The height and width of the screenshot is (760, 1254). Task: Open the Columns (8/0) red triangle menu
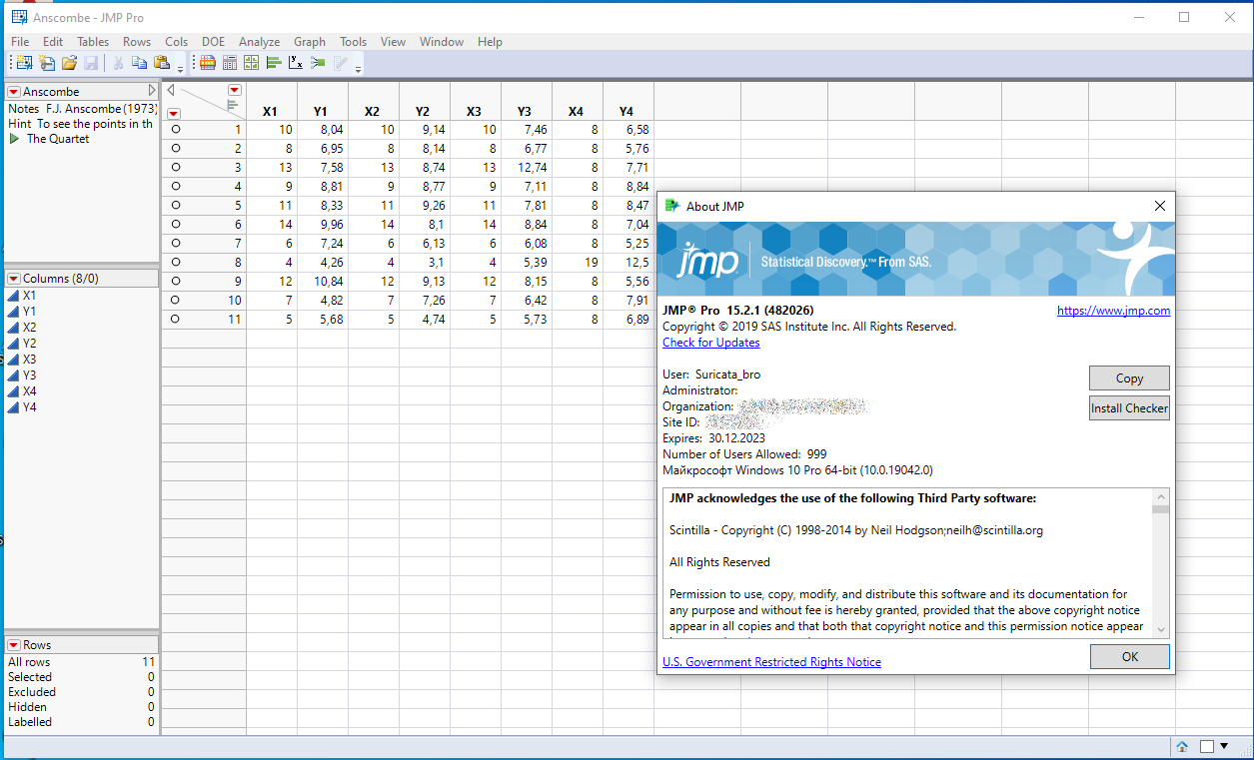coord(14,279)
